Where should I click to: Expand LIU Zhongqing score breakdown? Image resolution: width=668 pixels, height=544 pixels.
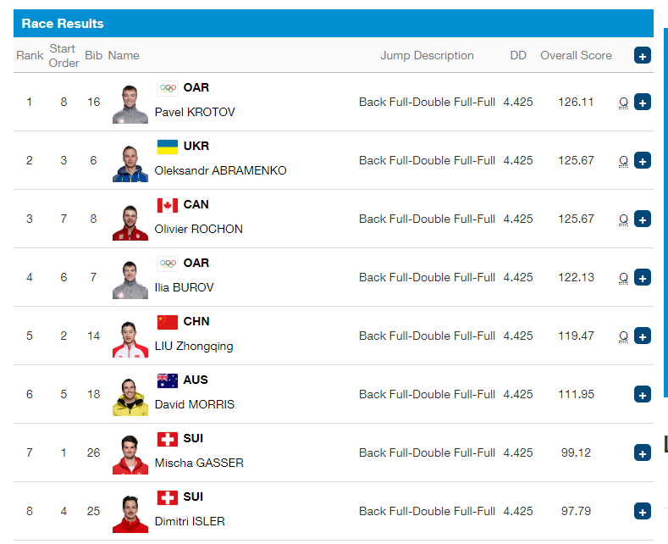coord(642,336)
